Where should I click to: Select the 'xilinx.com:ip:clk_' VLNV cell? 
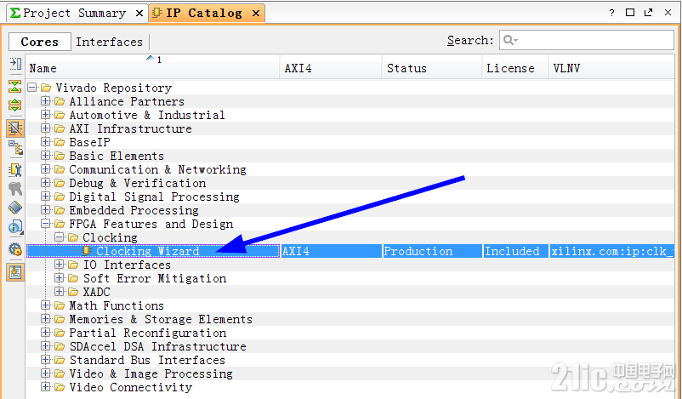(612, 251)
